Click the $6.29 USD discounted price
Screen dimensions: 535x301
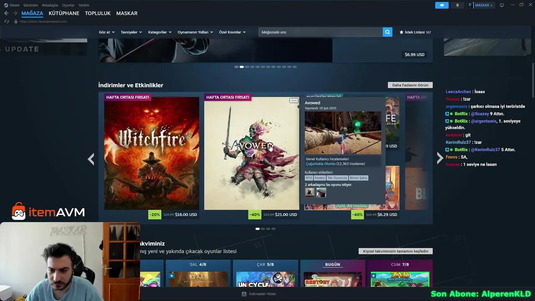pos(387,215)
